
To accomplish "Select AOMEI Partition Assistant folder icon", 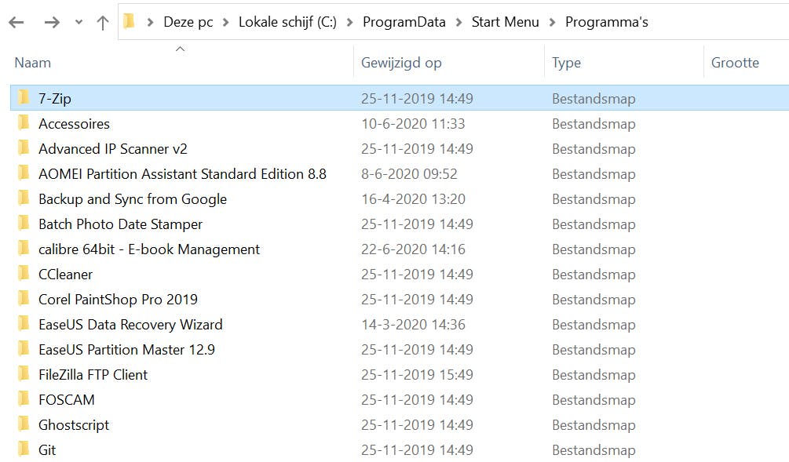I will point(23,172).
